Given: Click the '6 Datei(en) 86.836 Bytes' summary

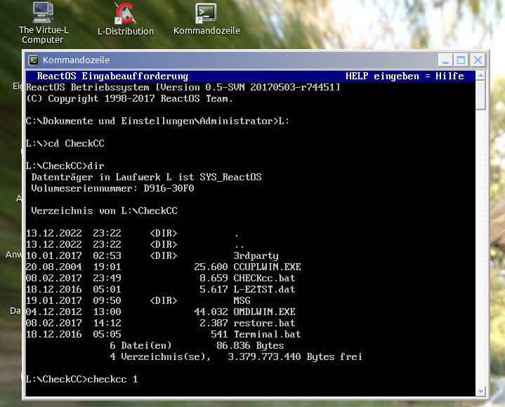Looking at the screenshot, I should [x=197, y=346].
